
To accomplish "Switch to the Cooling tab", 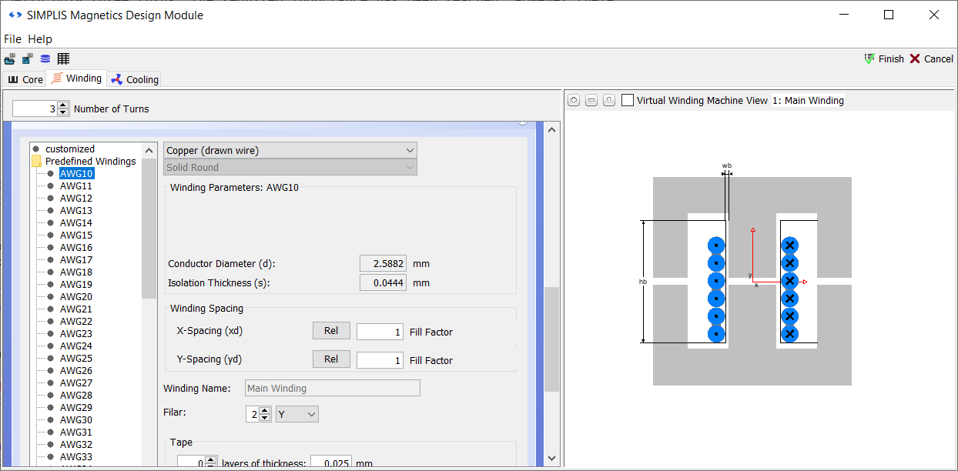I will point(135,79).
